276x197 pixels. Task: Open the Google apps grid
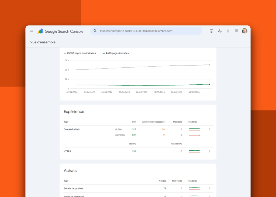tap(236, 31)
